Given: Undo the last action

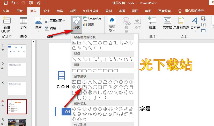Looking at the screenshot, I should point(13,3).
